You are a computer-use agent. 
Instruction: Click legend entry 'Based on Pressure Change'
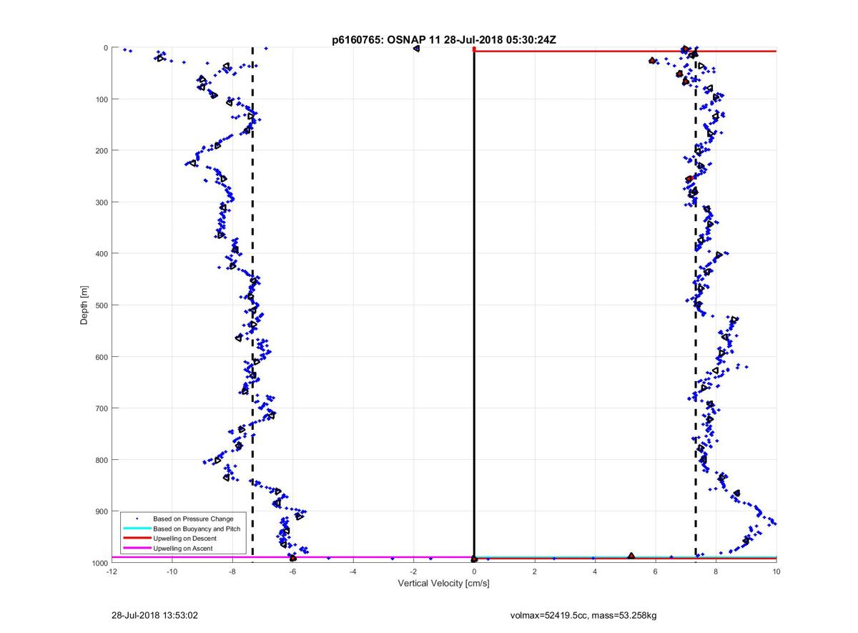tap(193, 518)
